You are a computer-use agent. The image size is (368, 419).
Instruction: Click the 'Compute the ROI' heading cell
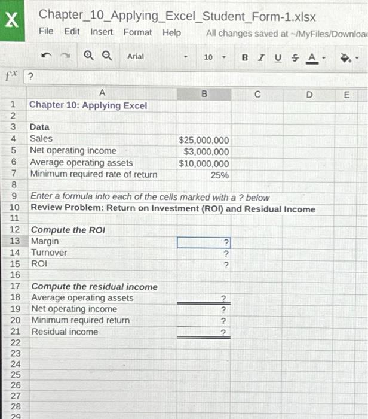tap(103, 230)
